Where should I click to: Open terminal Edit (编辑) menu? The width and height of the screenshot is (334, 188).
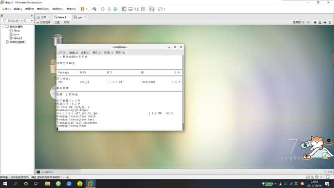tap(73, 53)
